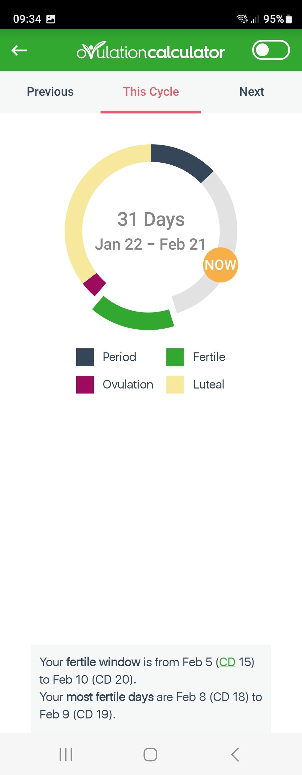The image size is (302, 775).
Task: Open the Previous cycle tab
Action: tap(50, 92)
